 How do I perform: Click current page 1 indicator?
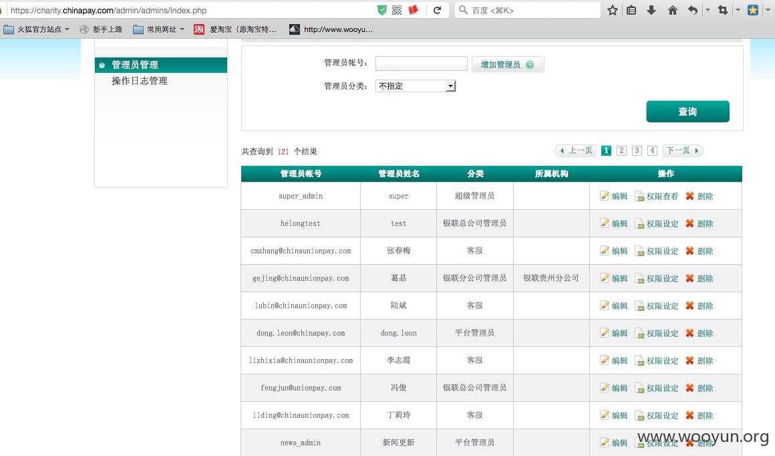coord(606,150)
